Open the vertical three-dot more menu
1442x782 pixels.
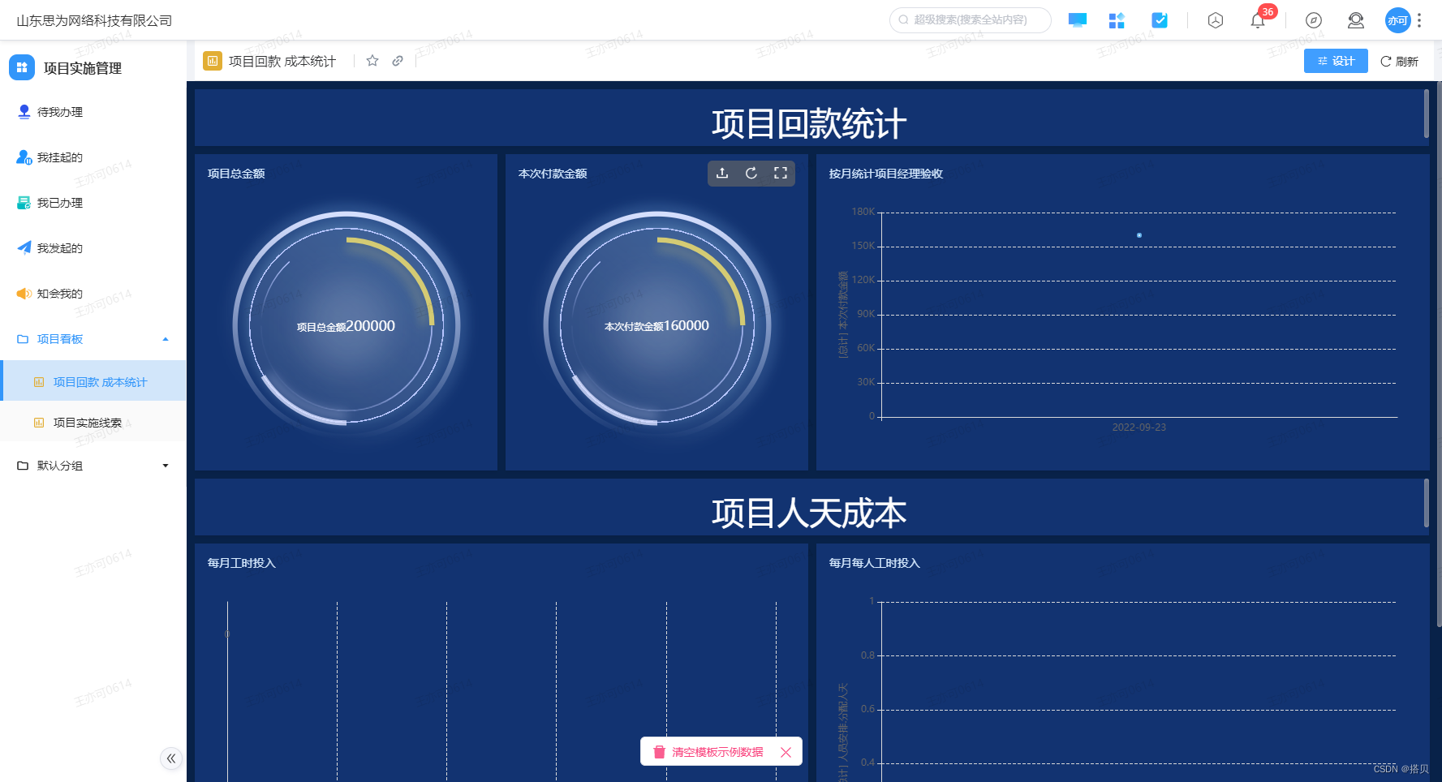point(1419,20)
